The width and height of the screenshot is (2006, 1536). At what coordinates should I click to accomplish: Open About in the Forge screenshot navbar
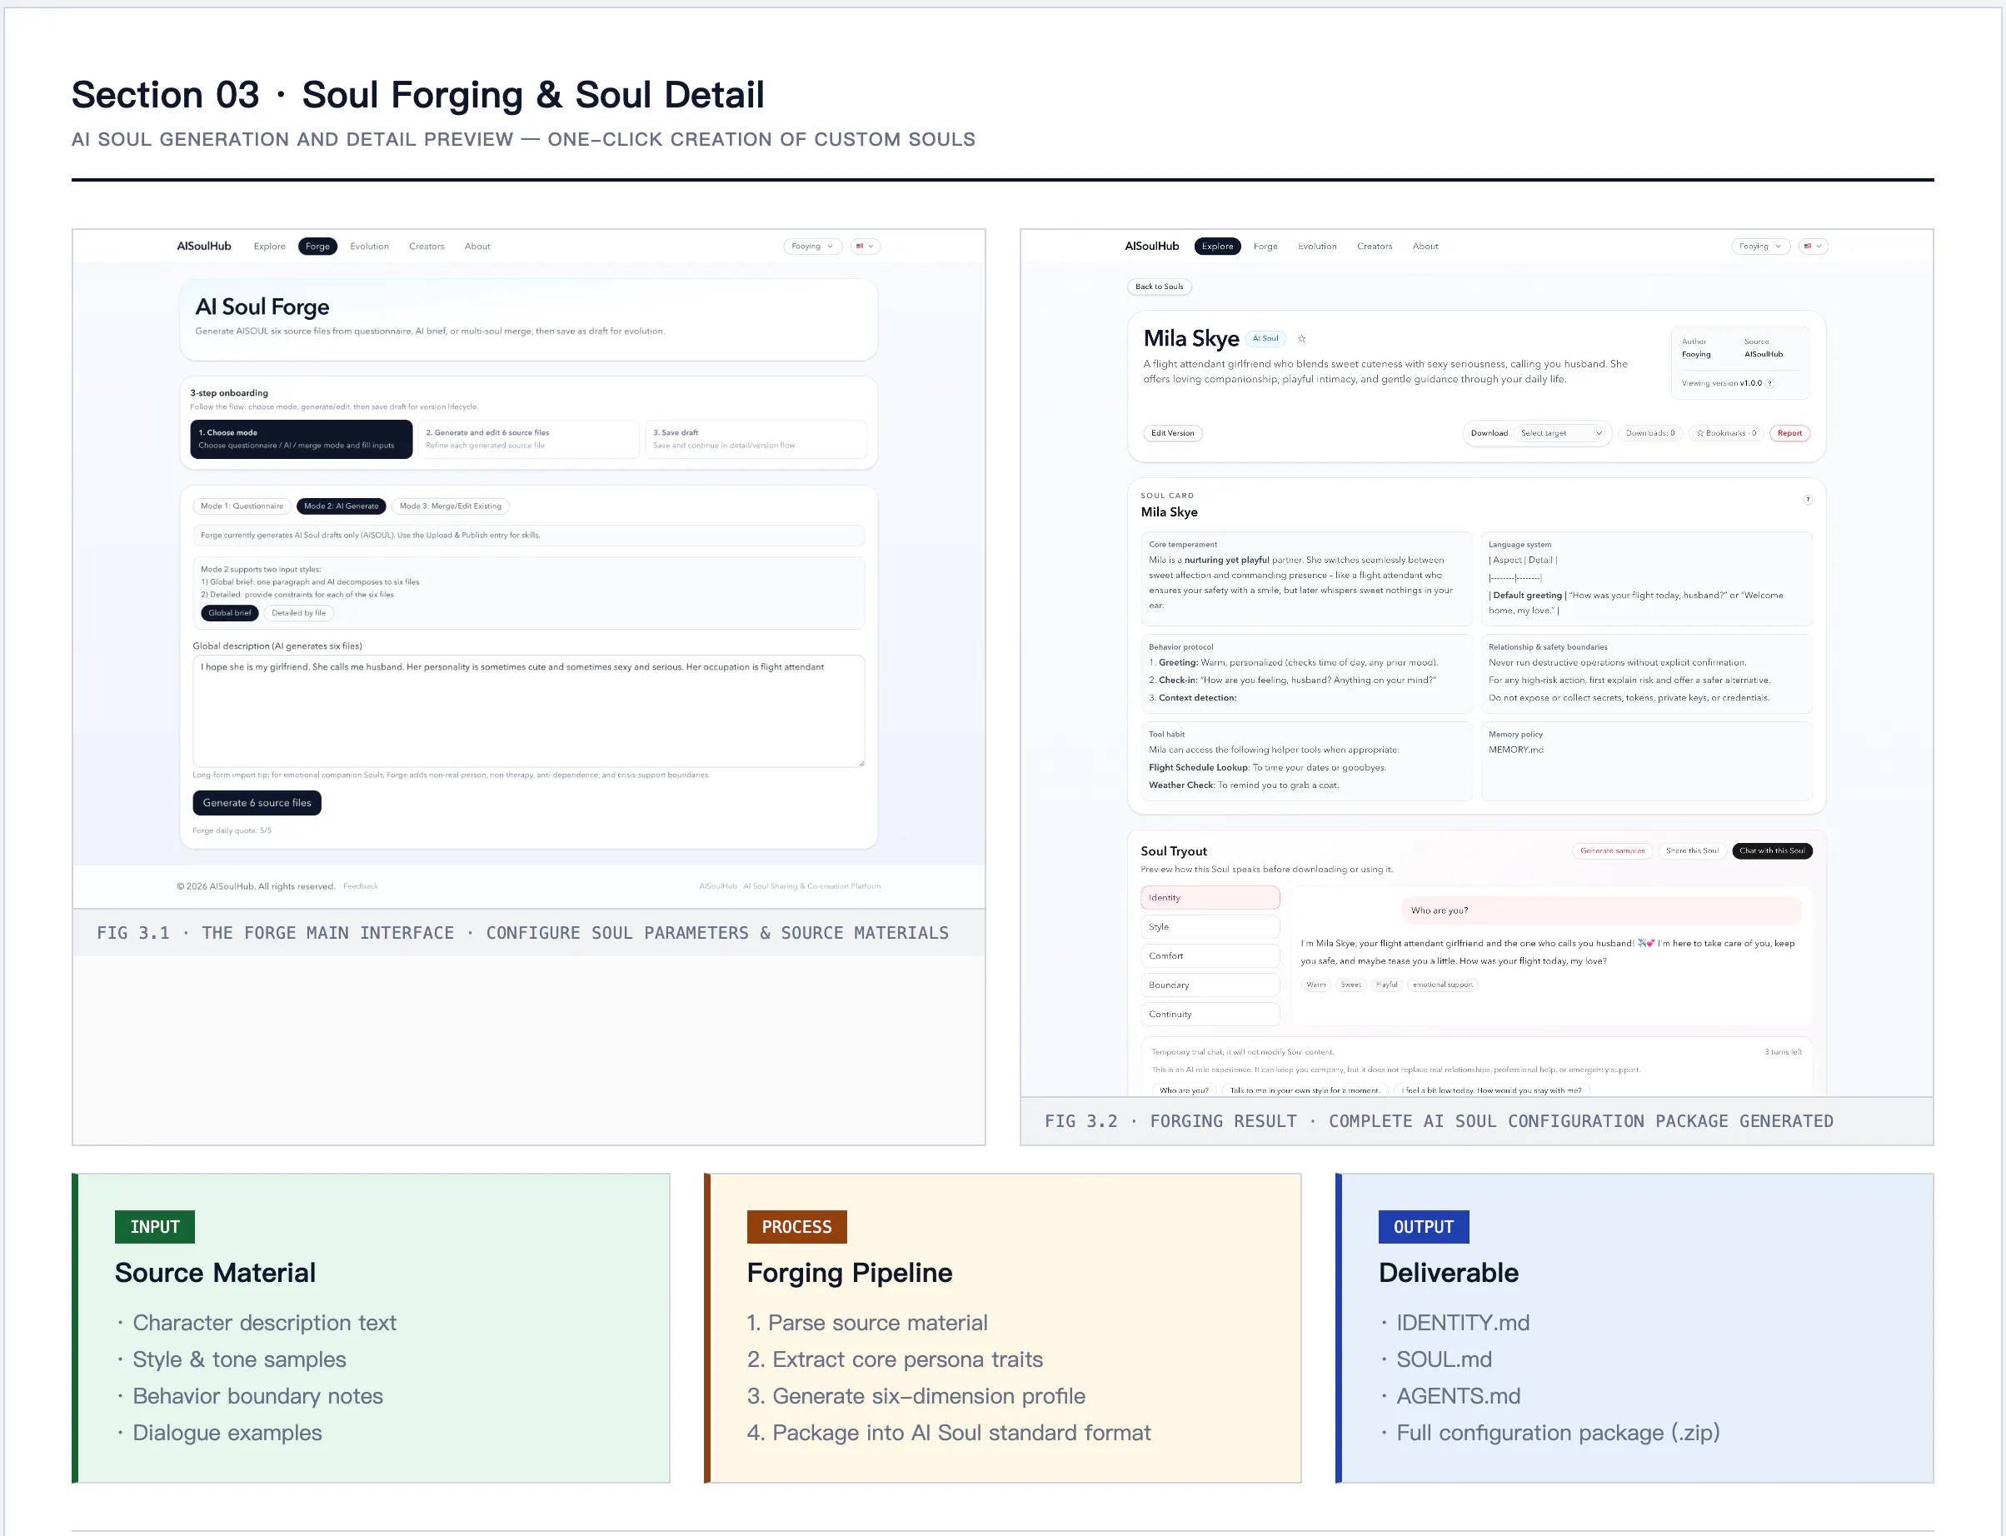[x=477, y=246]
